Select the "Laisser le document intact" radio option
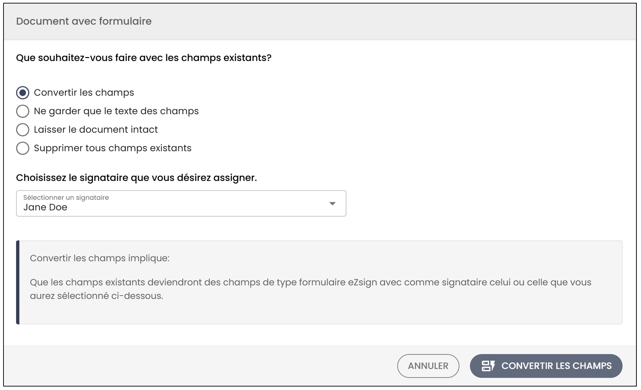641x390 pixels. click(23, 130)
